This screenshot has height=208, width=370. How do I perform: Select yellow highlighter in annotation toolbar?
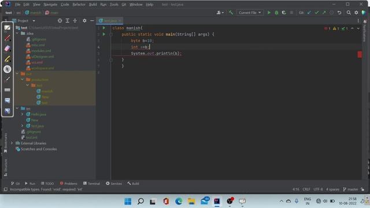tap(8, 59)
